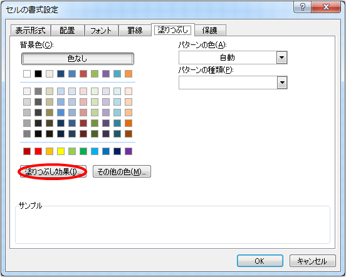Select the light blue standard color swatch
The width and height of the screenshot is (346, 277).
[x=95, y=151]
